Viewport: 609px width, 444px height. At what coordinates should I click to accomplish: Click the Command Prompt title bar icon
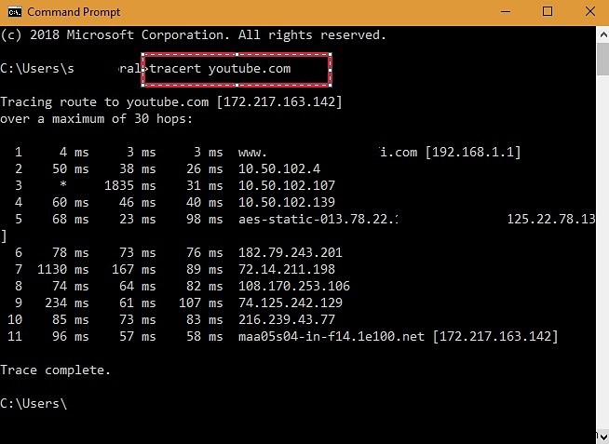tap(13, 12)
